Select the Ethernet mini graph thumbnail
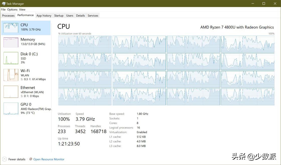The image size is (281, 165). tap(11, 92)
